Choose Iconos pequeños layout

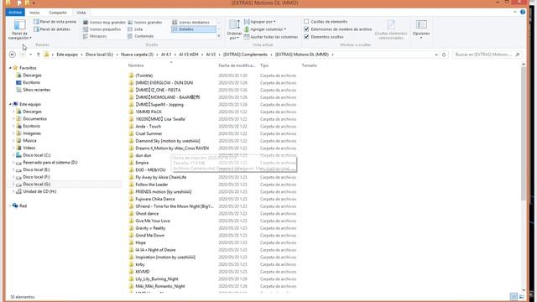coord(102,29)
